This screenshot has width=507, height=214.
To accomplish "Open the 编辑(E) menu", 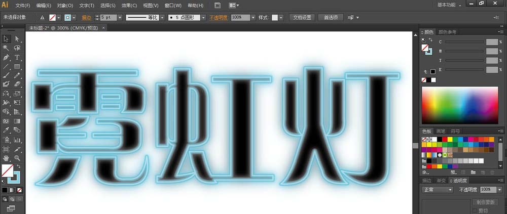I will click(x=44, y=6).
